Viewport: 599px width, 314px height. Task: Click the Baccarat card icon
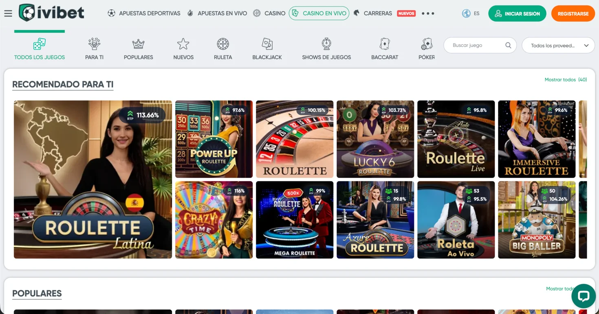click(x=385, y=44)
